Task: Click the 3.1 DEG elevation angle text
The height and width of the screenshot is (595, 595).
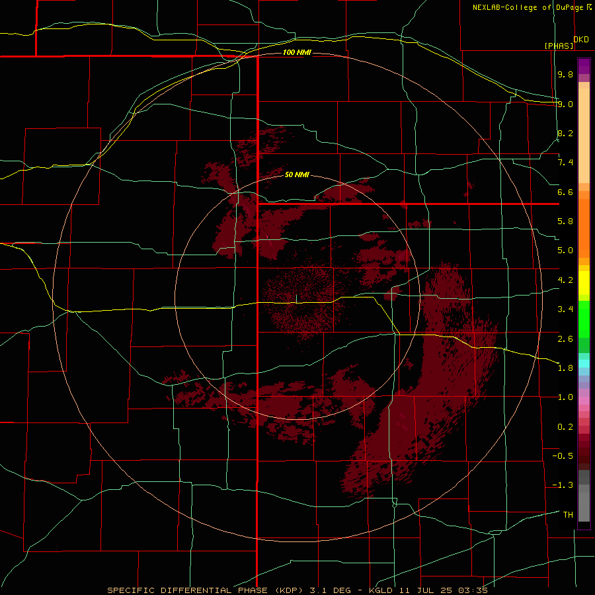Action: point(331,590)
